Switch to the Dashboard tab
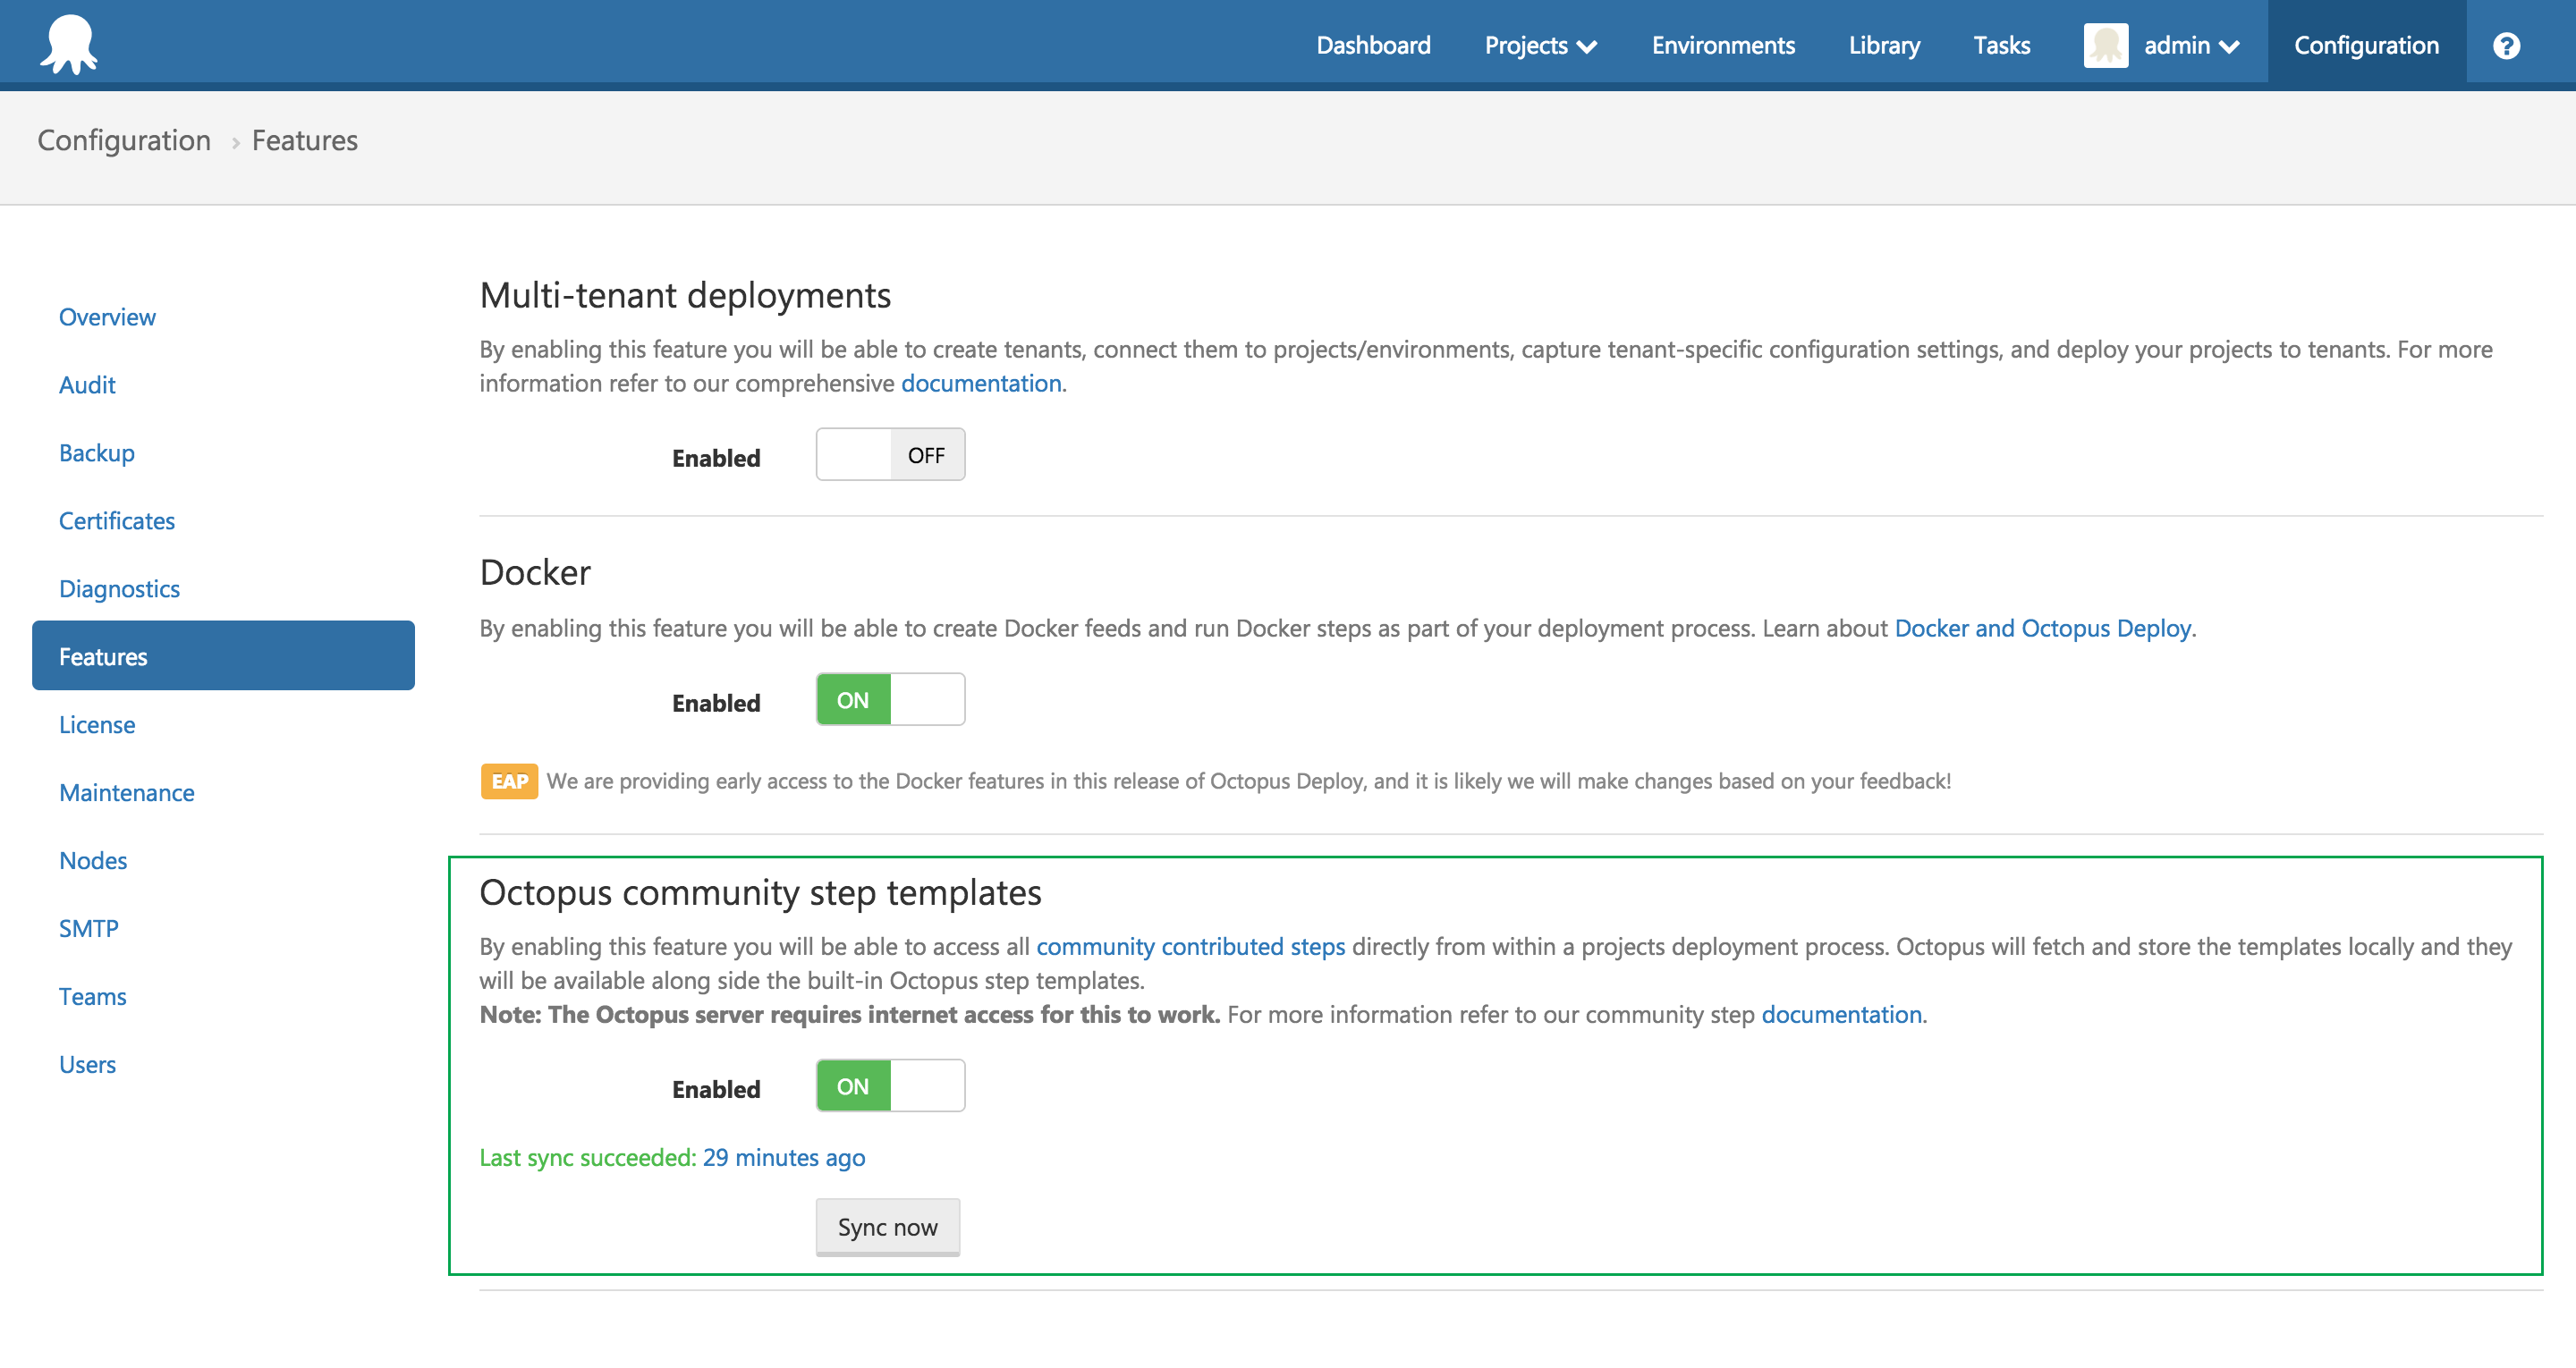 (x=1374, y=44)
